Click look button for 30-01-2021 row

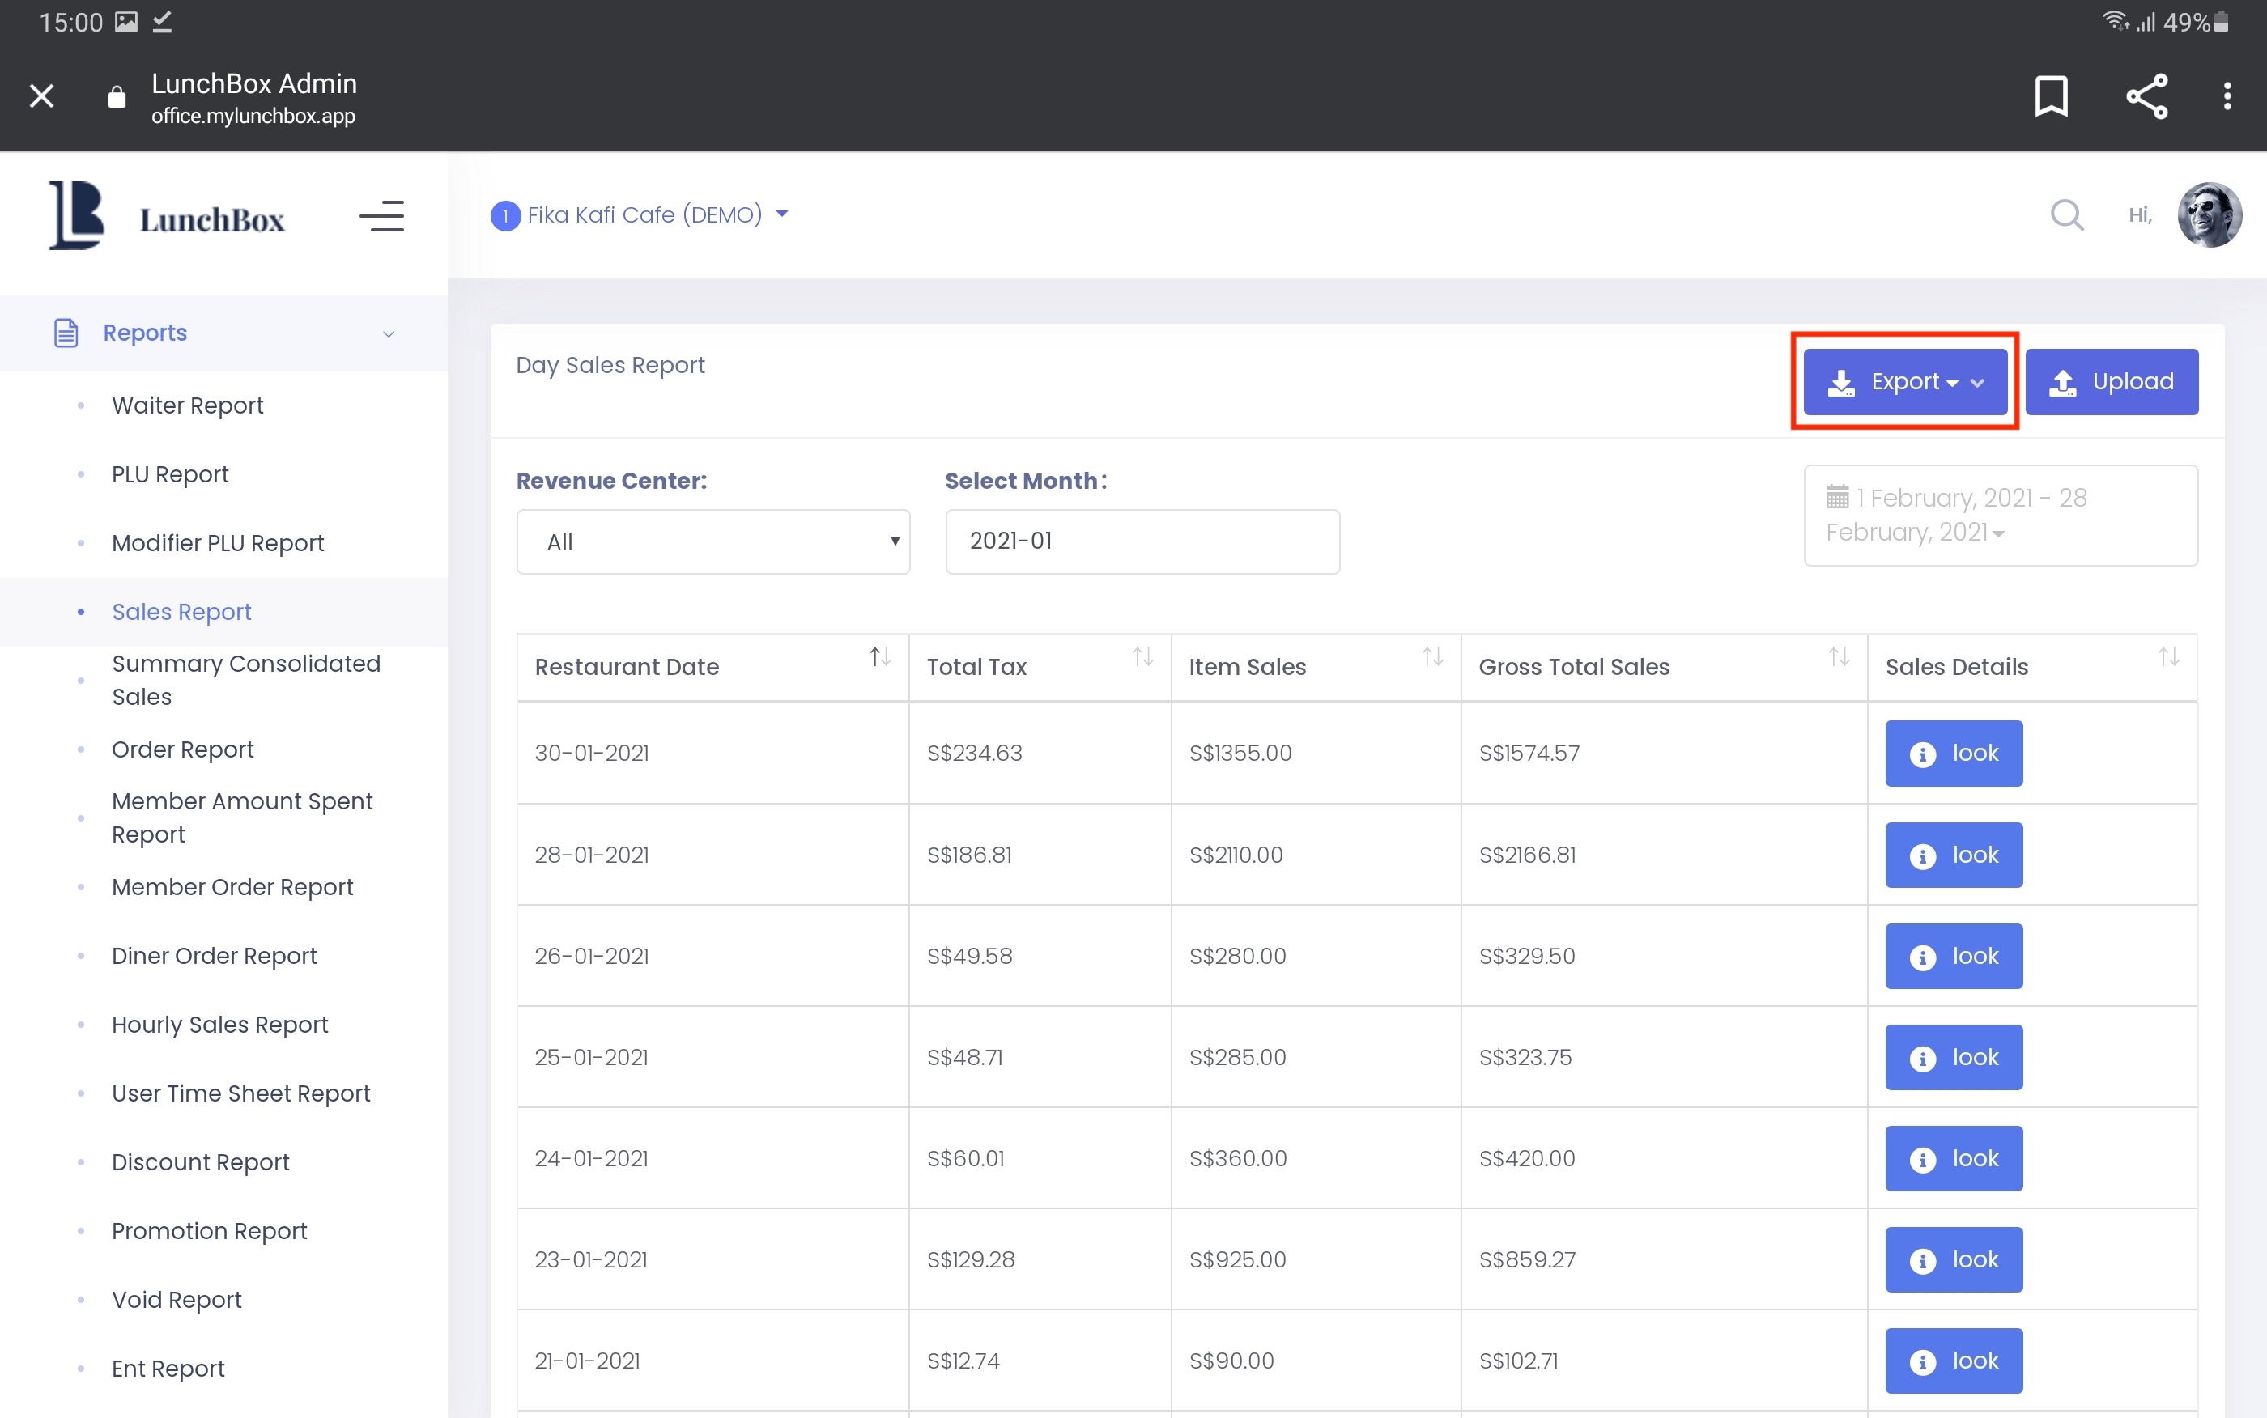point(1953,753)
